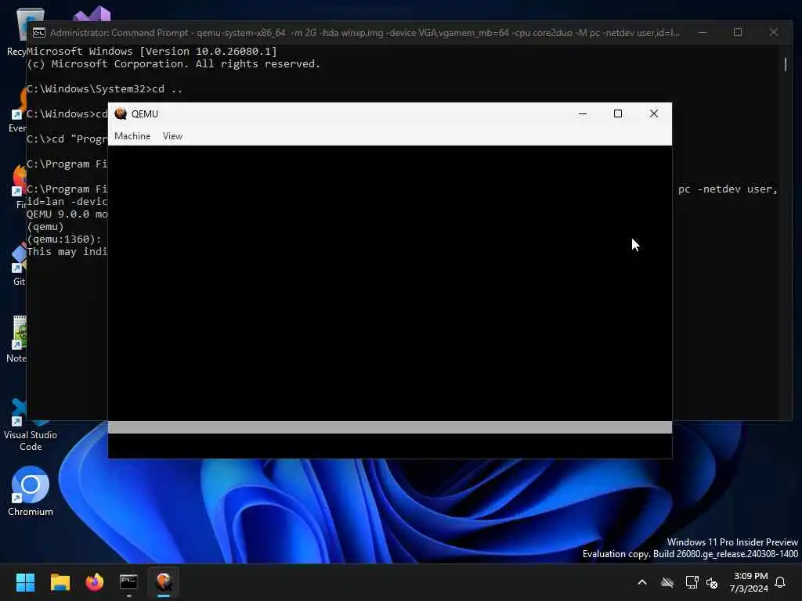Click the 'pc -netdev user,' command text
The width and height of the screenshot is (802, 601).
(728, 189)
